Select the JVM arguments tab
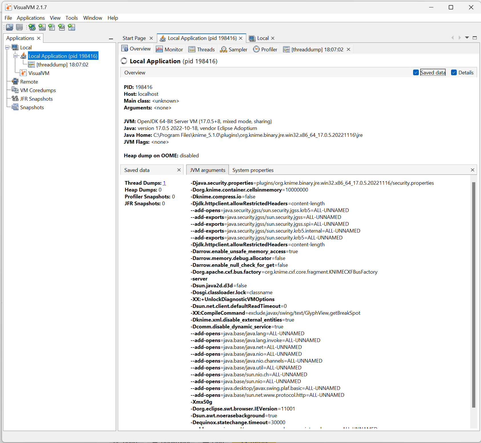Viewport: 481px width, 443px height. pyautogui.click(x=208, y=170)
